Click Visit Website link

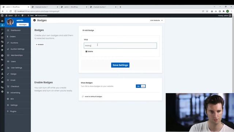156,21
